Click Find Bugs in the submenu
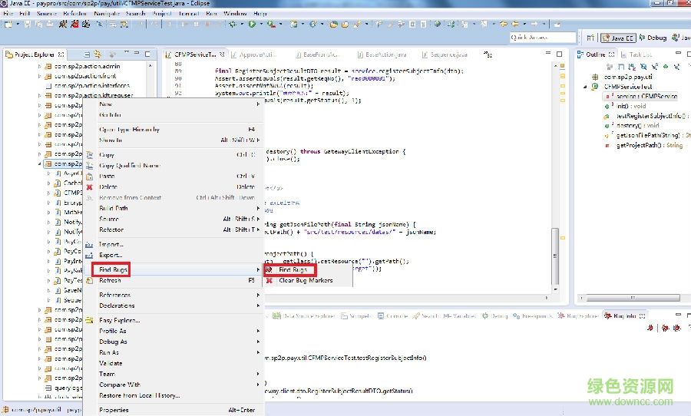The height and width of the screenshot is (416, 691). (293, 270)
